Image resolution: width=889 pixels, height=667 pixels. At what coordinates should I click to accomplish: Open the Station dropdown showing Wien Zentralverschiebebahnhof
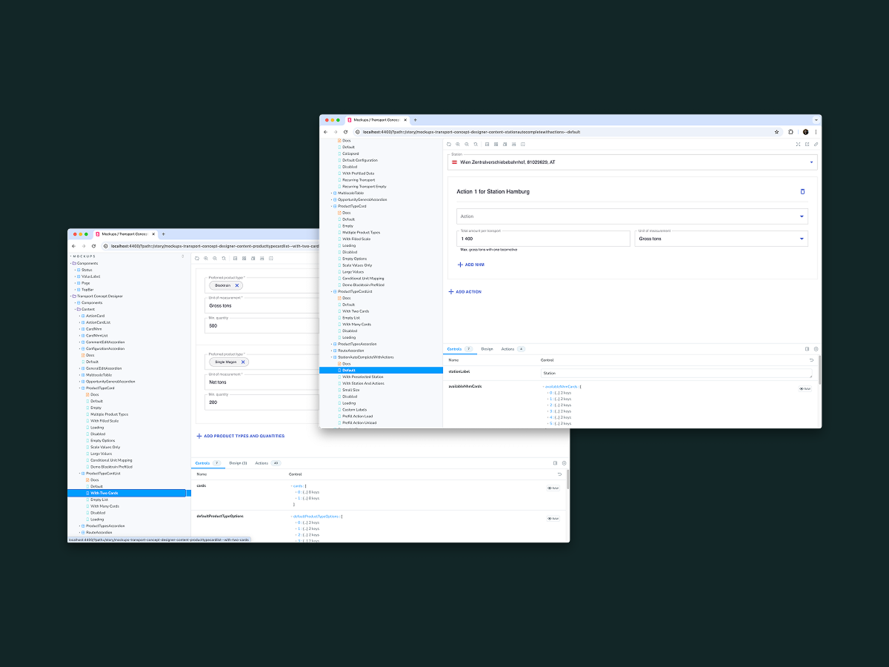811,162
